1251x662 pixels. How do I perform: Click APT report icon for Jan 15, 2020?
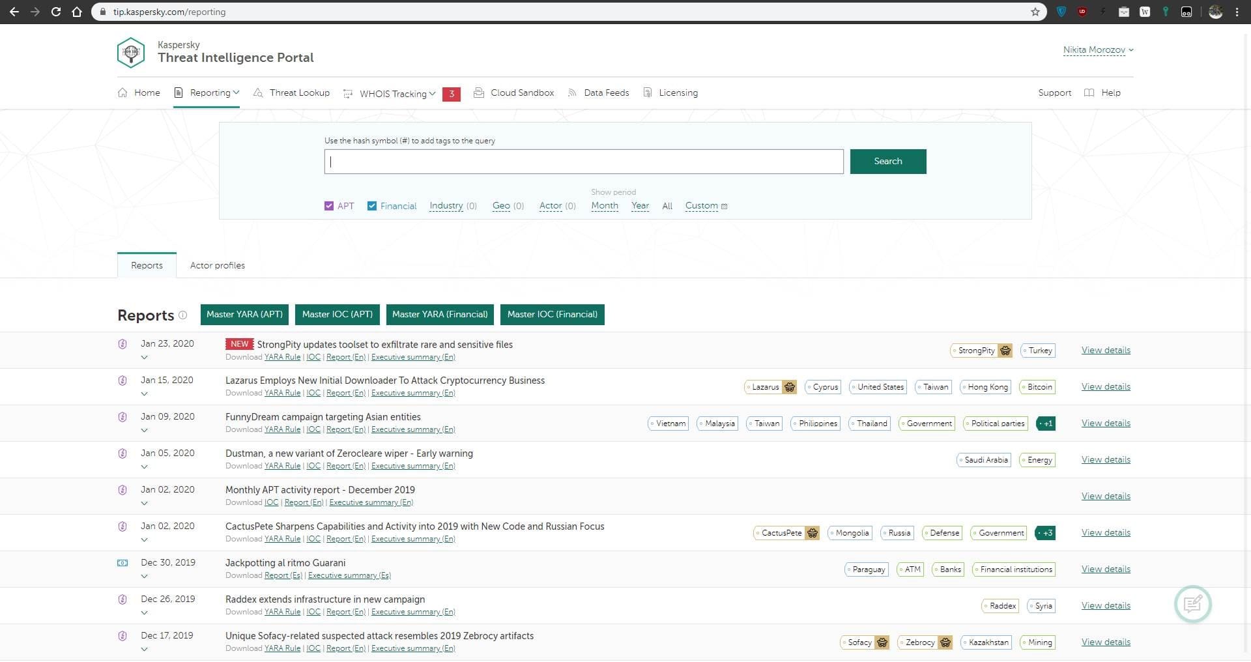pyautogui.click(x=122, y=381)
